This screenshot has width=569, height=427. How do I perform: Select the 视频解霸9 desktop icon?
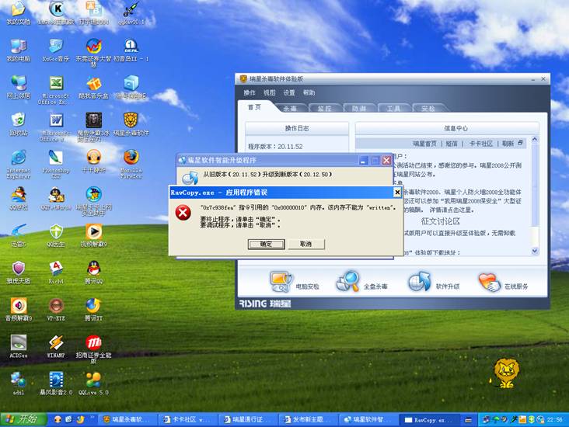tap(93, 235)
